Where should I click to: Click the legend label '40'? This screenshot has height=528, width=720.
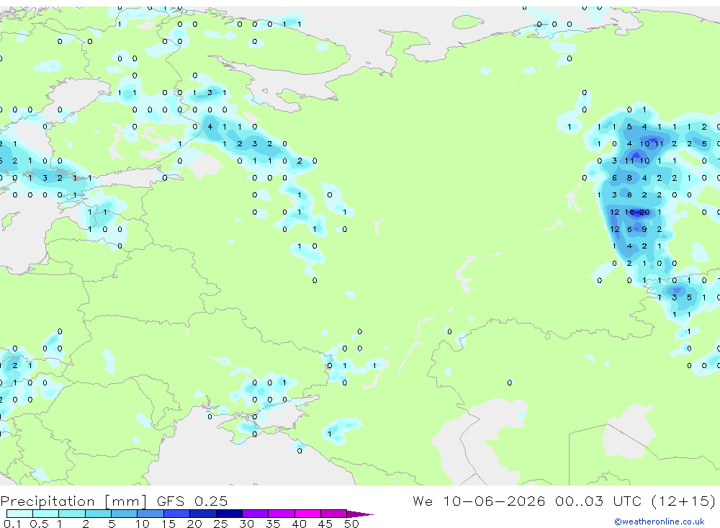point(299,524)
